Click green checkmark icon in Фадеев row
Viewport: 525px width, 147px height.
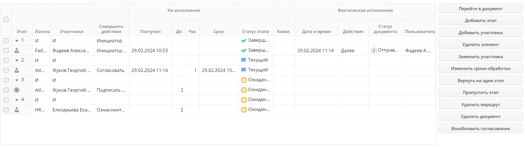pos(244,51)
